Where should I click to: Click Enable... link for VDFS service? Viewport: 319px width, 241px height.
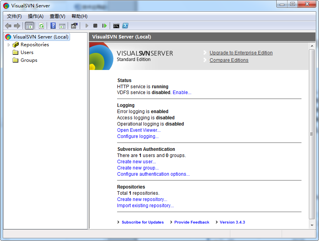182,93
